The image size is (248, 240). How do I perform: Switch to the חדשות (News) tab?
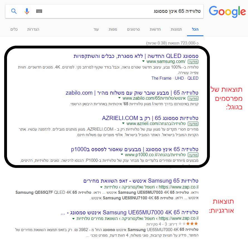(x=155, y=29)
